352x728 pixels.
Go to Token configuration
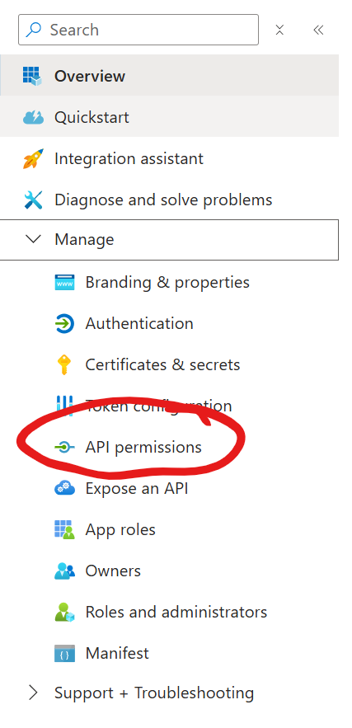158,406
